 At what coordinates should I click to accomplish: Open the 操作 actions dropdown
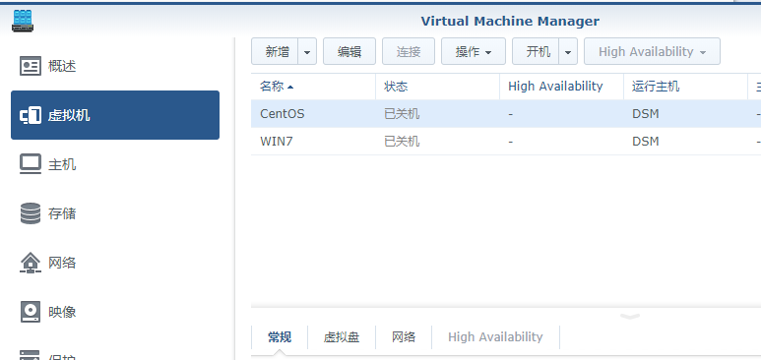[474, 51]
